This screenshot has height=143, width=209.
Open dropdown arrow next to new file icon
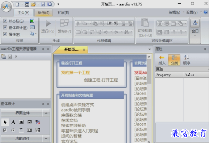click(x=22, y=4)
